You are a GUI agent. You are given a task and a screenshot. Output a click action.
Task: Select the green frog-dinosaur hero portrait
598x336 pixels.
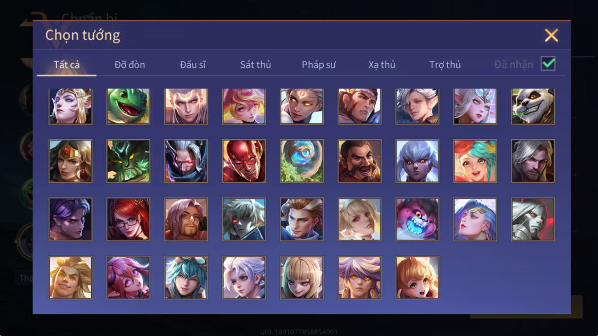tap(128, 106)
